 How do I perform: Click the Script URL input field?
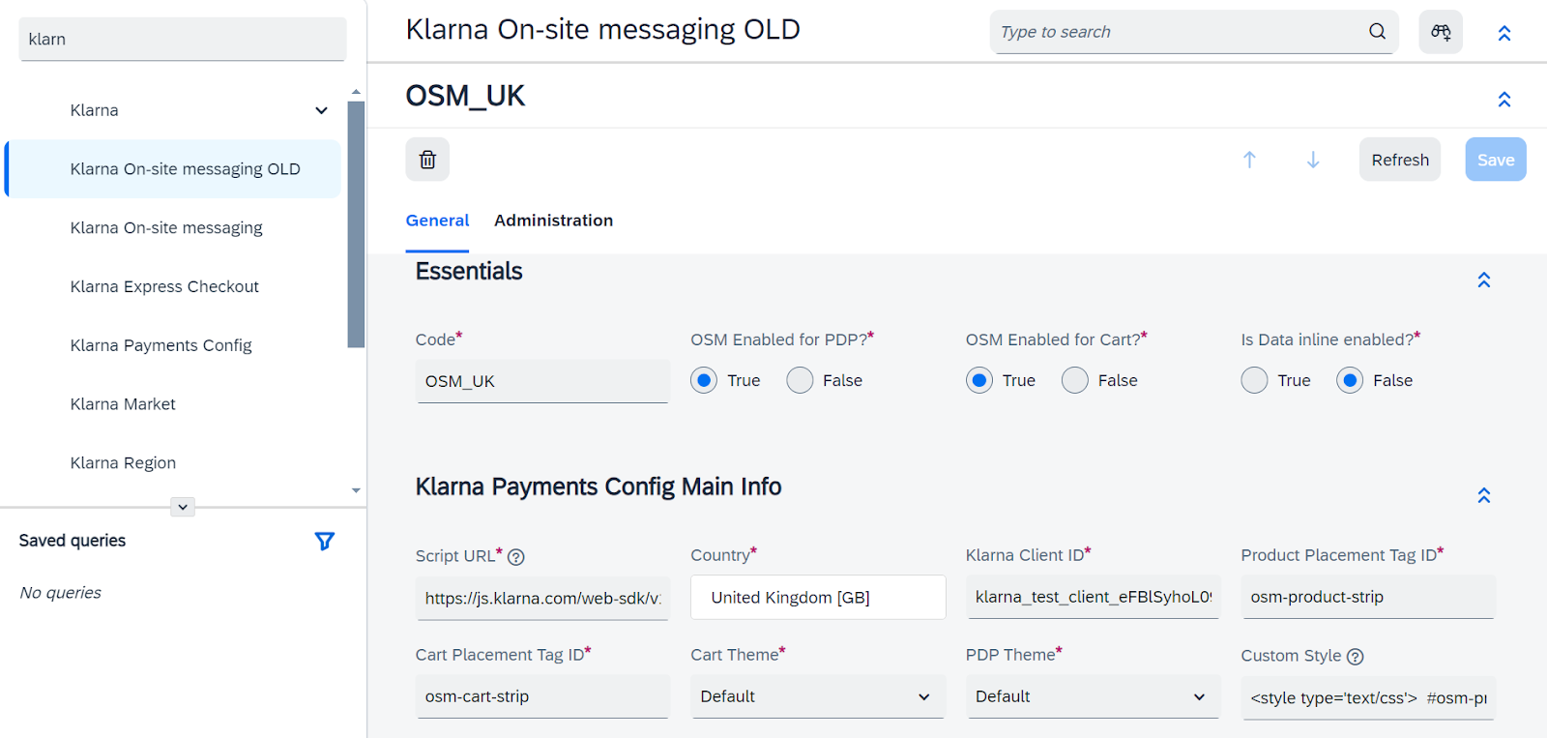(542, 598)
